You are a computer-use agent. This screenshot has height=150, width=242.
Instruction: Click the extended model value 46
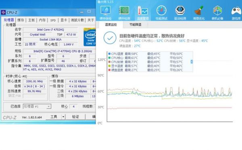[63, 61]
